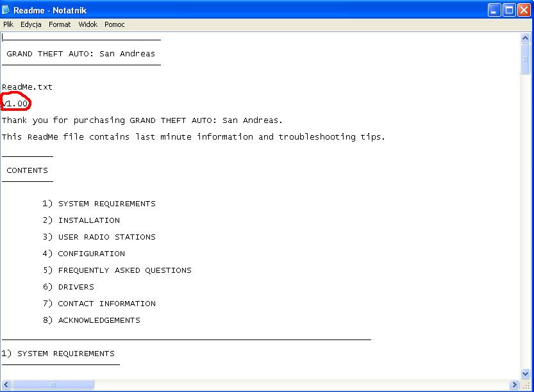Click the '8) ACKNOWLEDGEMENTS' line

91,320
